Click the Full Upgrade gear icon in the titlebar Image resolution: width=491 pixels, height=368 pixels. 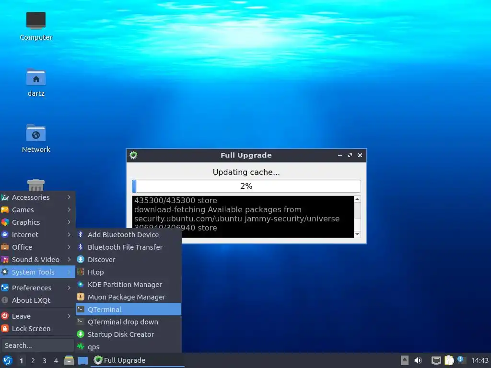(133, 155)
